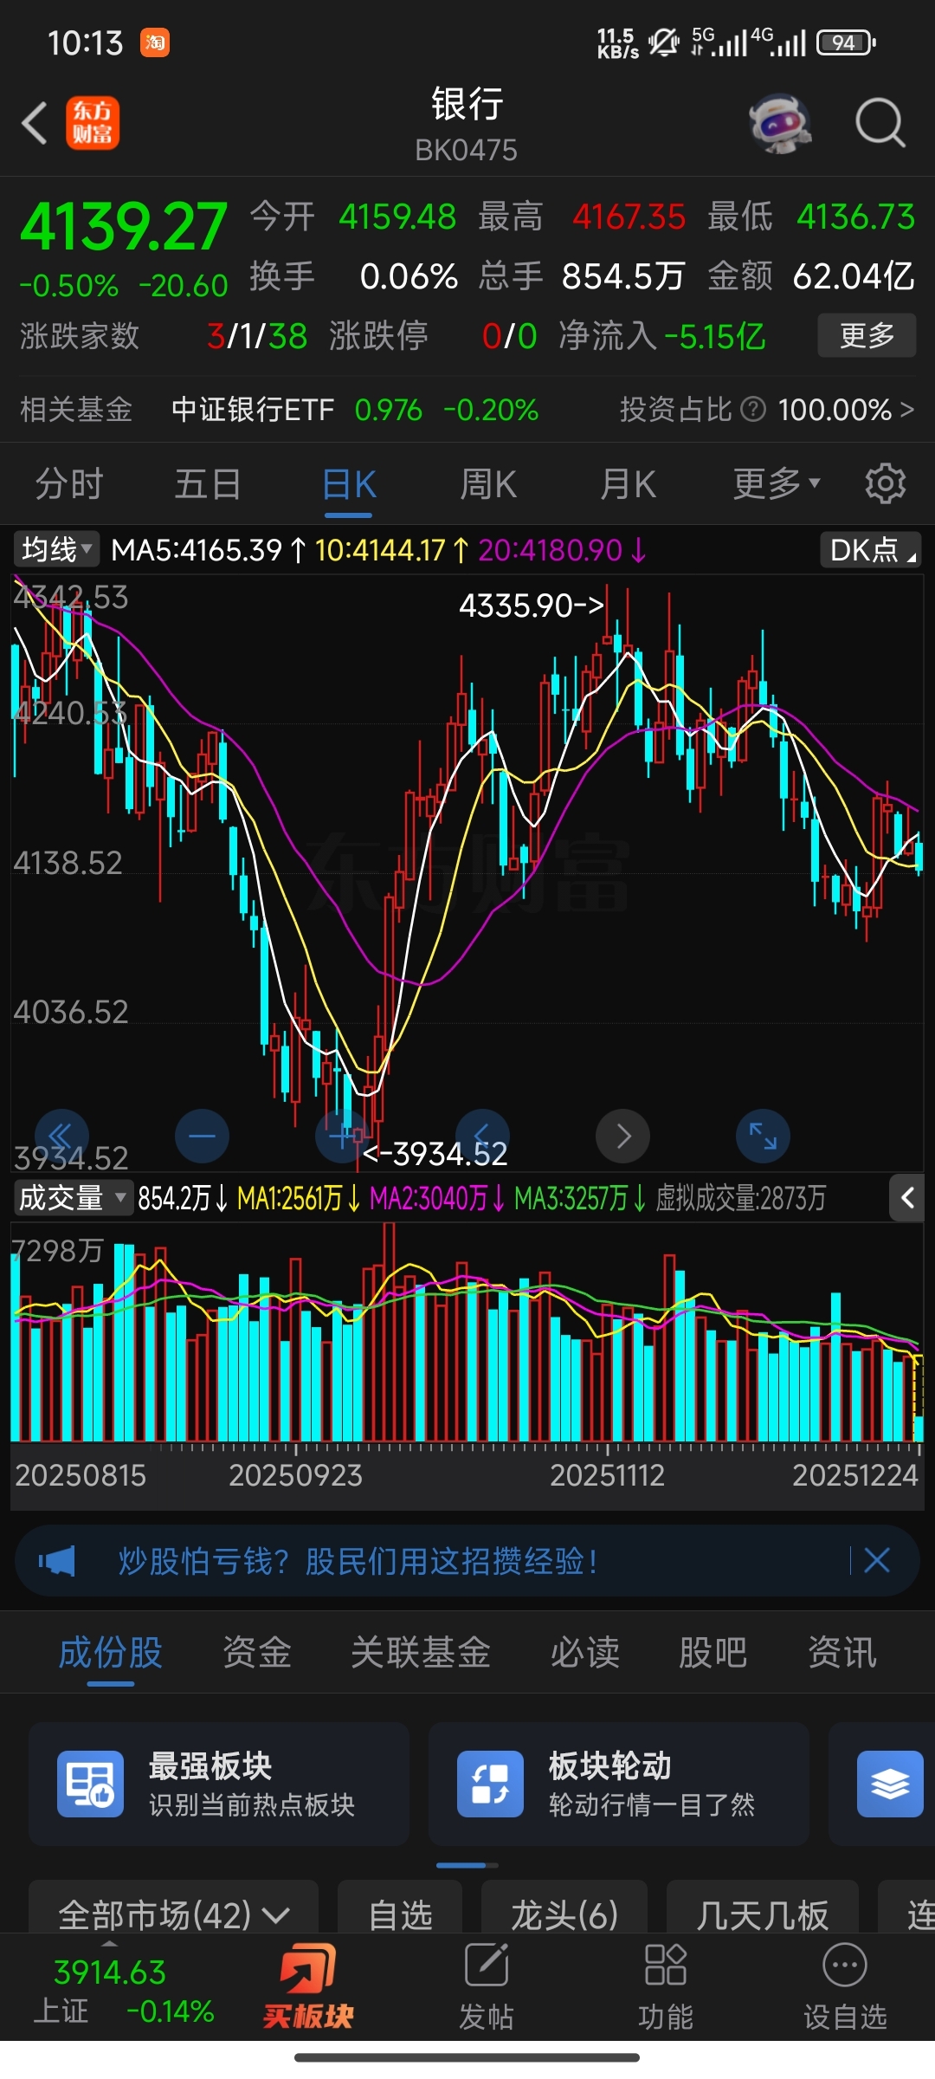The height and width of the screenshot is (2079, 935).
Task: Tap the 4139.27 index price
Action: [x=124, y=227]
